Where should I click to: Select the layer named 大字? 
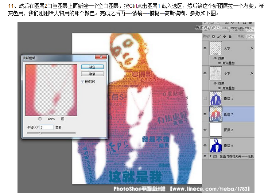[227, 48]
